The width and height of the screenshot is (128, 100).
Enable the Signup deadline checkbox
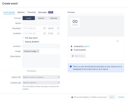pyautogui.click(x=23, y=42)
